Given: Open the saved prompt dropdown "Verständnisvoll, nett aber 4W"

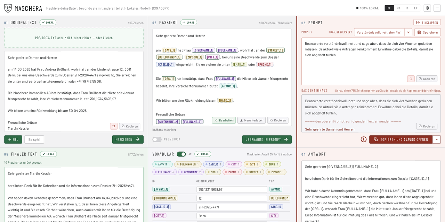Looking at the screenshot, I should tap(383, 32).
